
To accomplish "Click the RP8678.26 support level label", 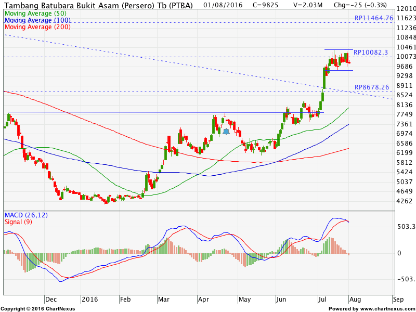I will click(x=372, y=87).
